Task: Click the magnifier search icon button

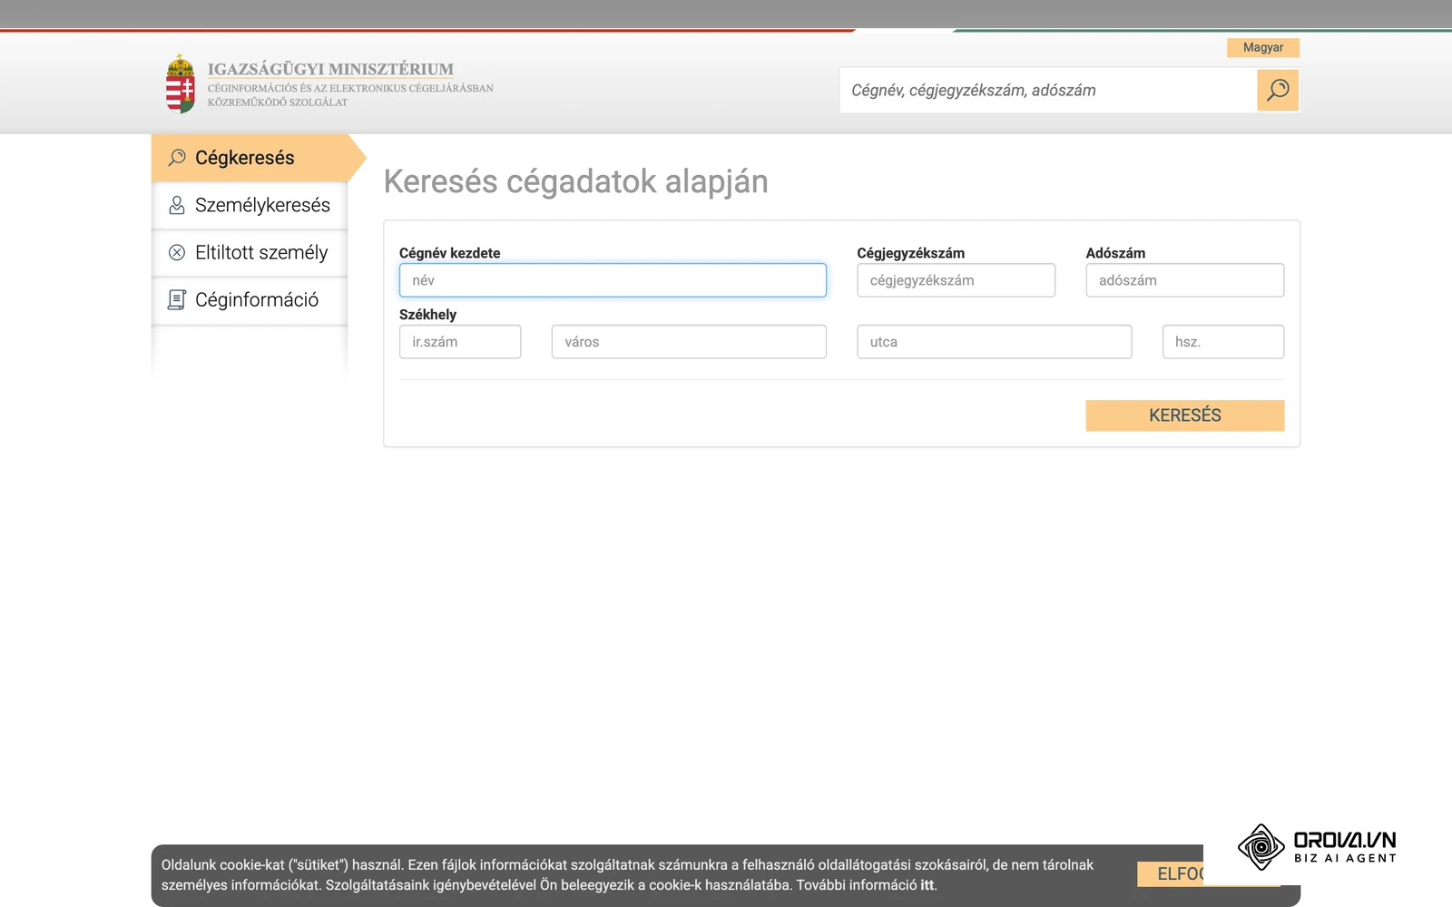Action: (1278, 90)
